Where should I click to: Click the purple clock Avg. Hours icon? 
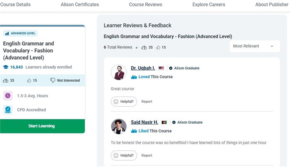[x=8, y=96]
